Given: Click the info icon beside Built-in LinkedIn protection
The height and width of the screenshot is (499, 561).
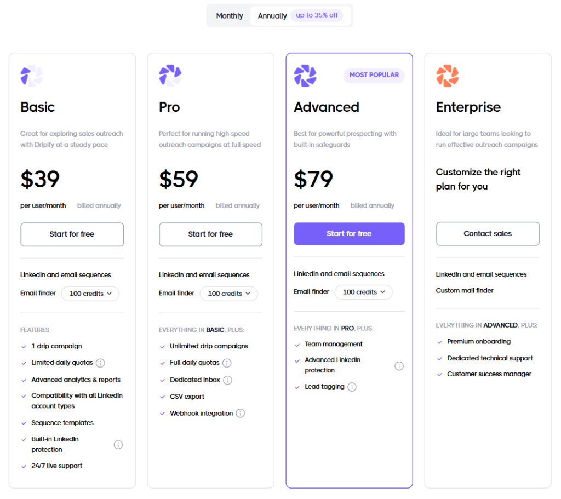Looking at the screenshot, I should (118, 444).
